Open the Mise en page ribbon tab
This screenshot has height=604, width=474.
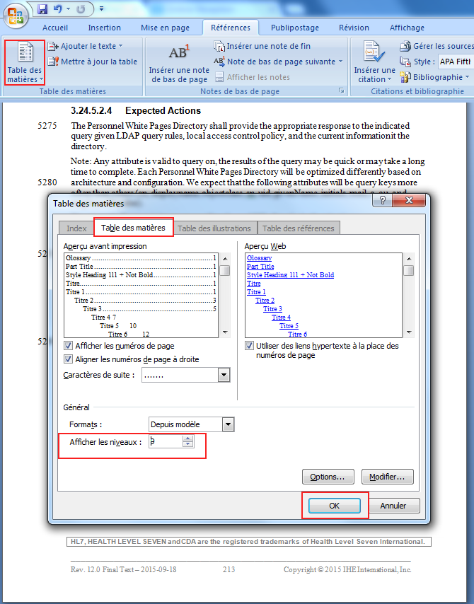click(165, 28)
